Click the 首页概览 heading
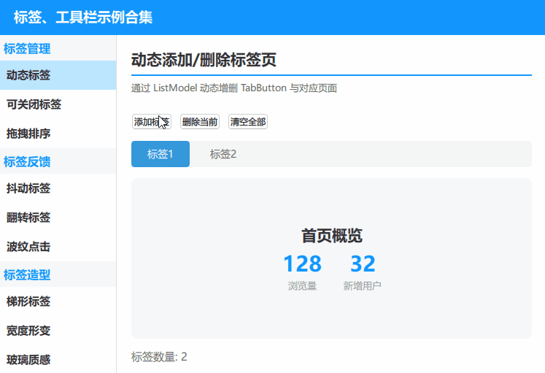This screenshot has width=545, height=373. (x=331, y=236)
